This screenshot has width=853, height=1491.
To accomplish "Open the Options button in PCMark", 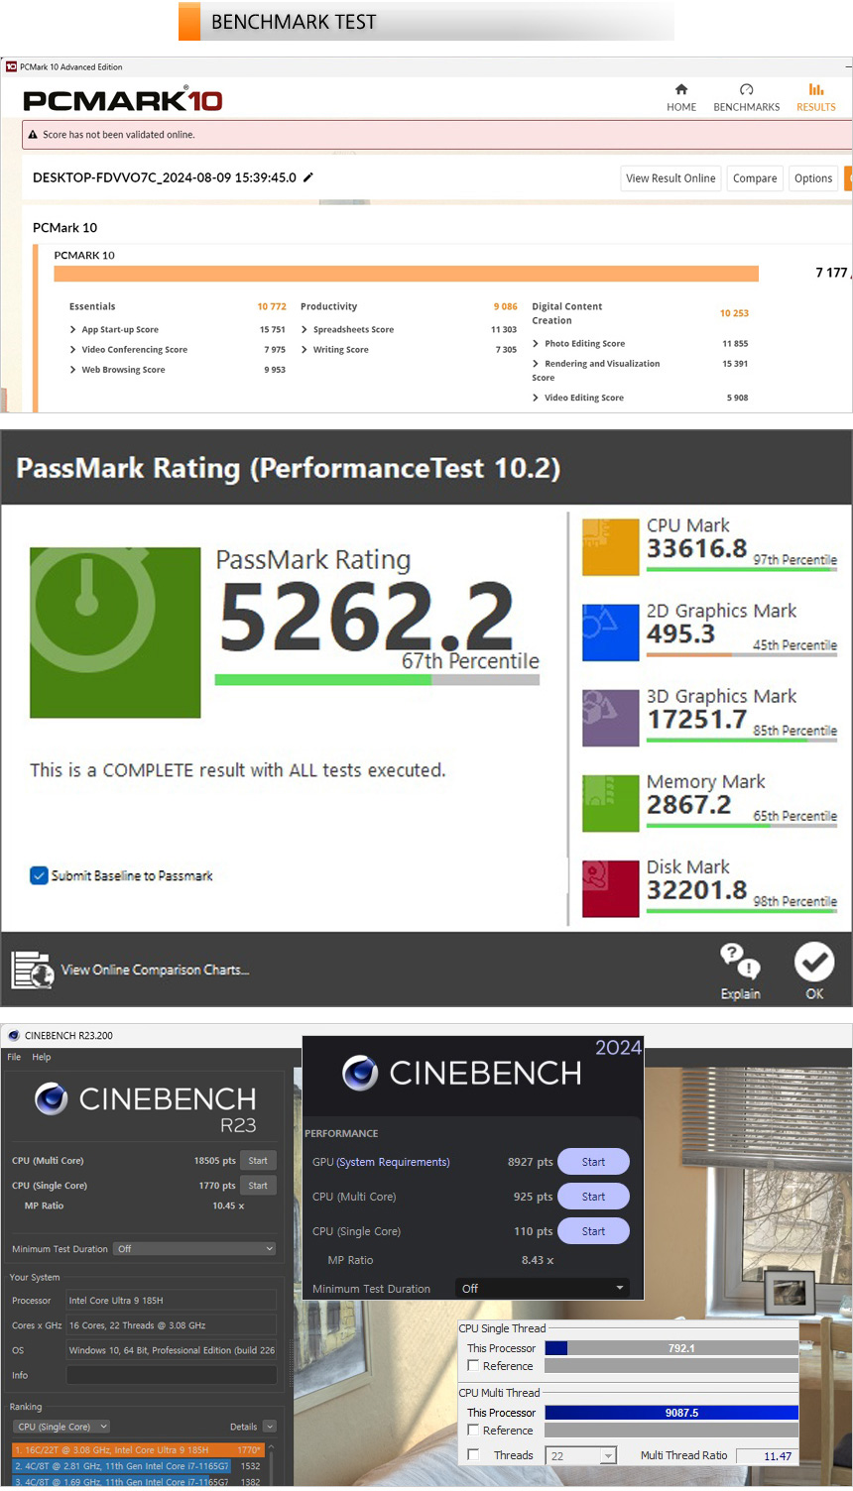I will point(813,178).
